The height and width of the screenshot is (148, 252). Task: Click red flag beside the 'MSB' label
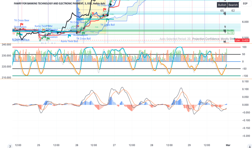[x=78, y=26]
